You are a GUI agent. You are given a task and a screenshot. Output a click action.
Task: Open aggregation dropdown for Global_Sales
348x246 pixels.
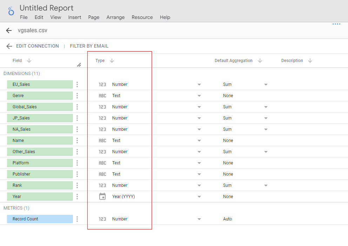266,107
